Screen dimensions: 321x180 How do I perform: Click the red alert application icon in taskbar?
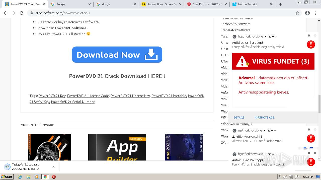[x=54, y=177]
